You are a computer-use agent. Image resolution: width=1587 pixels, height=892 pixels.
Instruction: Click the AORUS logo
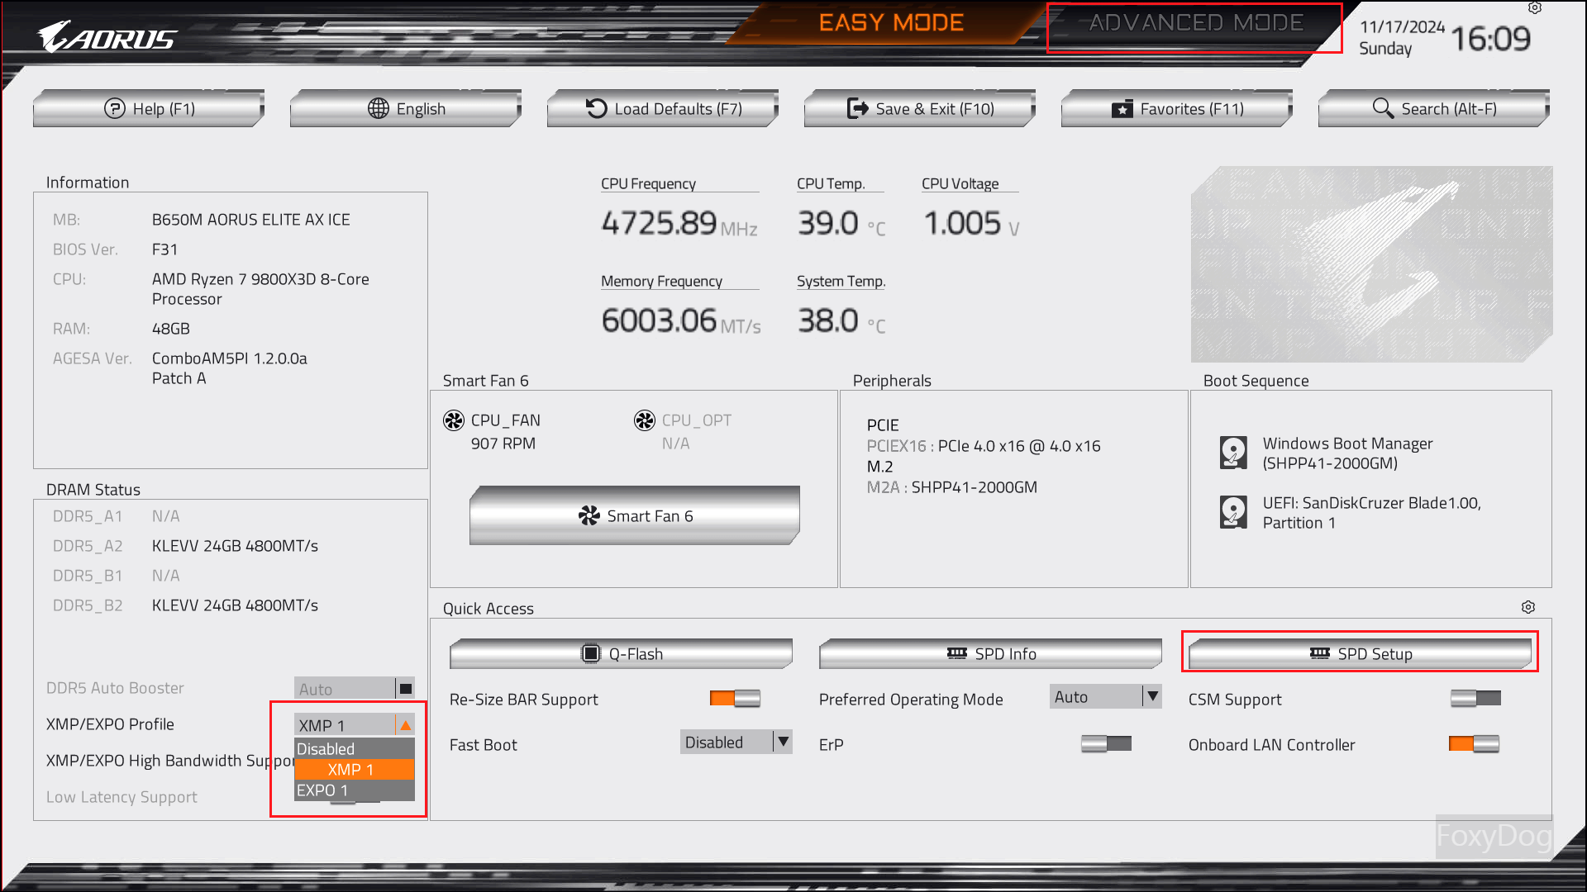click(x=107, y=37)
